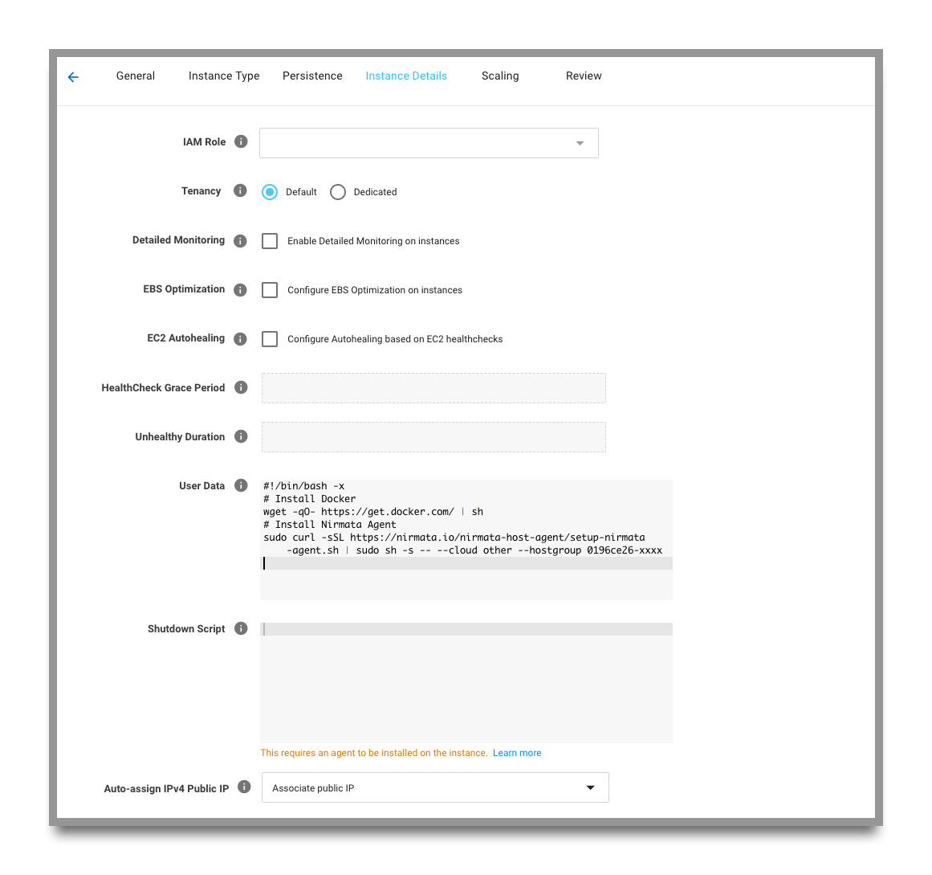Show info for IAM Role
The width and height of the screenshot is (932, 875).
(x=241, y=141)
